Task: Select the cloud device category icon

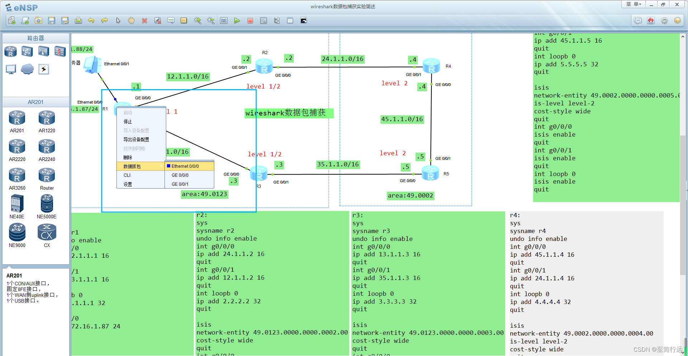Action: (x=27, y=69)
